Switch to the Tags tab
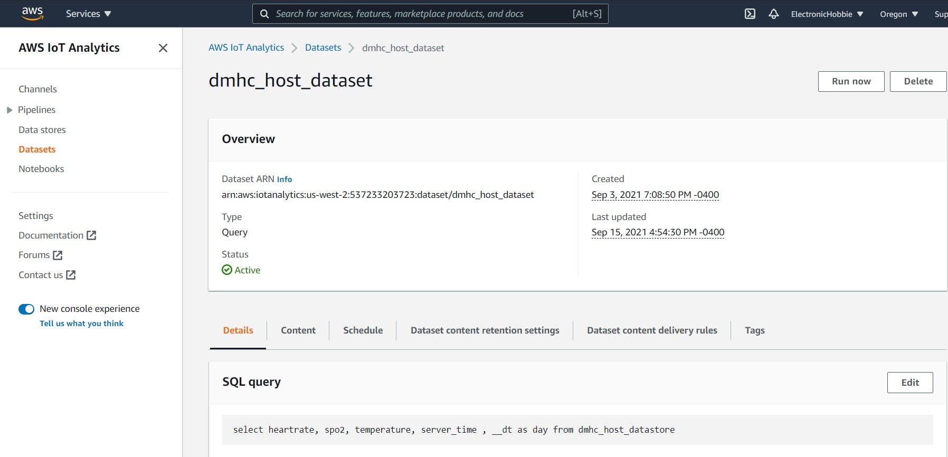 (x=755, y=330)
